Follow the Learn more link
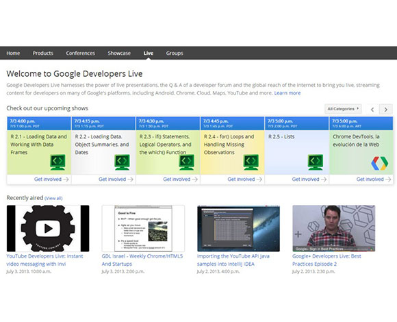Viewport: 397px width, 322px height. [287, 93]
